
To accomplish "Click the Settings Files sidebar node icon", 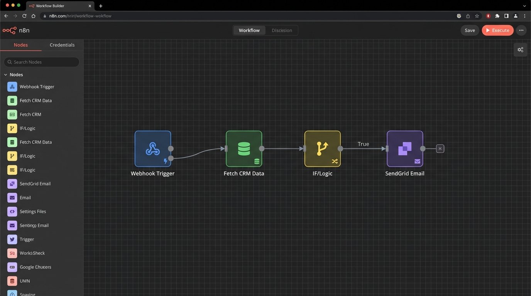I will coord(12,212).
